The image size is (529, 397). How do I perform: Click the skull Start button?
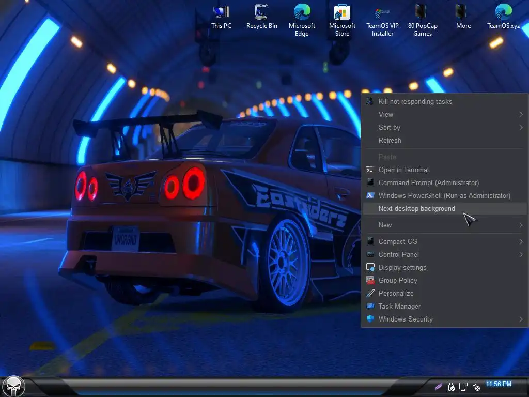(13, 386)
